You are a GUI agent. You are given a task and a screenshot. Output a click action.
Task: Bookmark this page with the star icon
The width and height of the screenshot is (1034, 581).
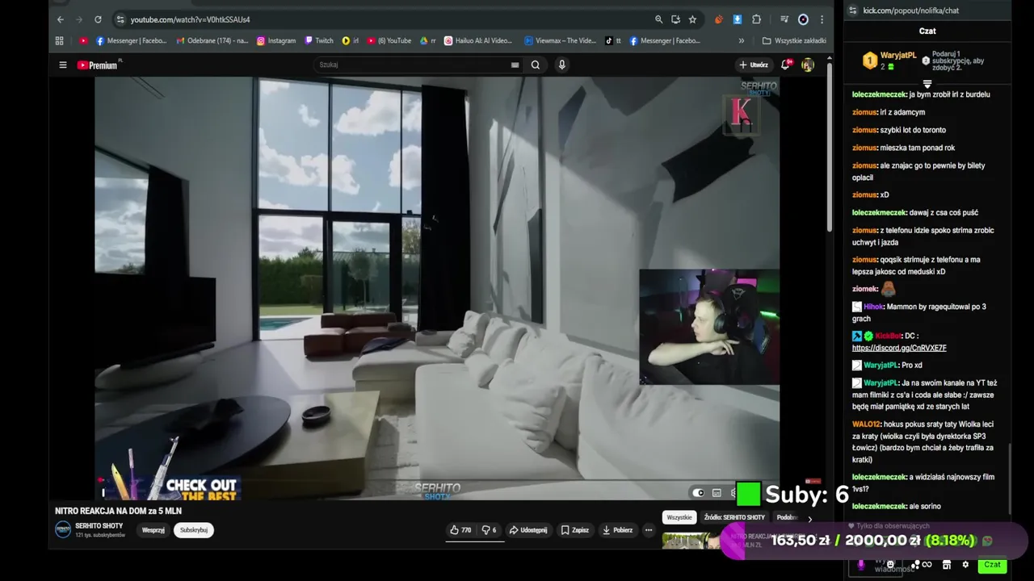[692, 19]
